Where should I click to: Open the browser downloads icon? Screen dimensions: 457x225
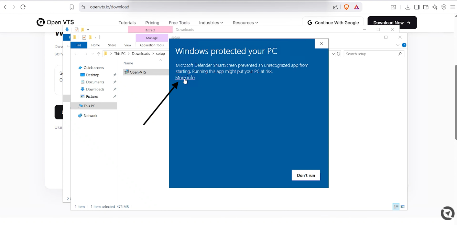click(408, 7)
